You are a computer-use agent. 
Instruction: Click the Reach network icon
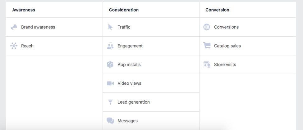click(14, 46)
